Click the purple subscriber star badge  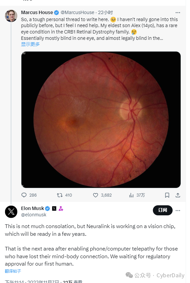click(61, 208)
